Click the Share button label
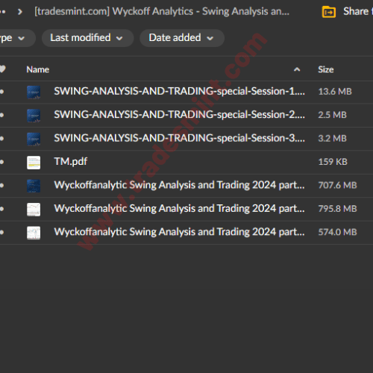This screenshot has height=373, width=373. (357, 11)
